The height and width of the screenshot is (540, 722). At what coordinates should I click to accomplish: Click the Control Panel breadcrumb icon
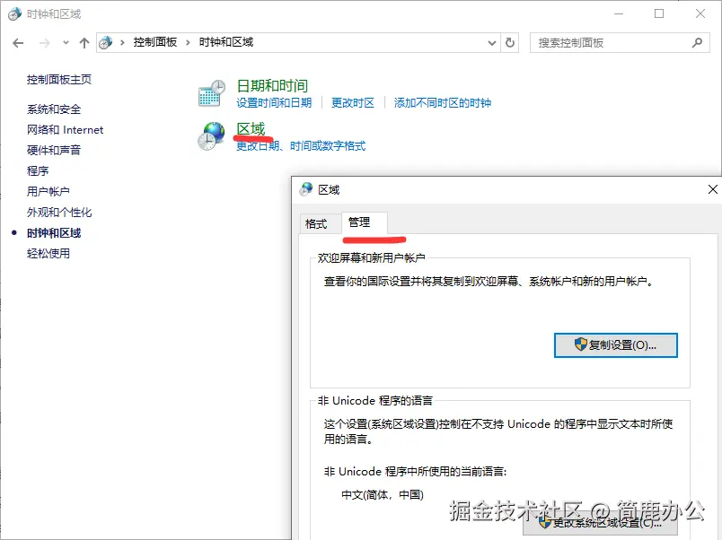pos(107,41)
